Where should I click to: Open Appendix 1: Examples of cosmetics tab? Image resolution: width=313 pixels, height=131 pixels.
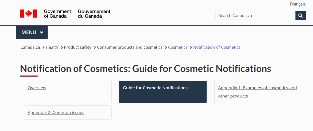tap(257, 88)
